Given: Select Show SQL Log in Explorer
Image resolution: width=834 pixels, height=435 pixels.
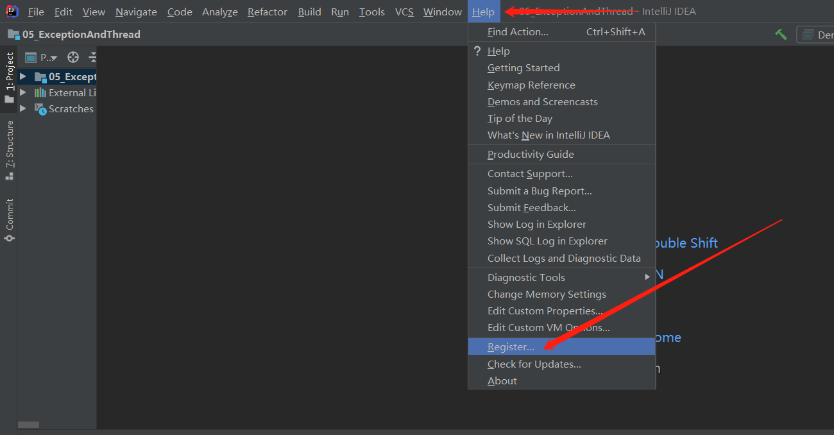Looking at the screenshot, I should 561,241.
